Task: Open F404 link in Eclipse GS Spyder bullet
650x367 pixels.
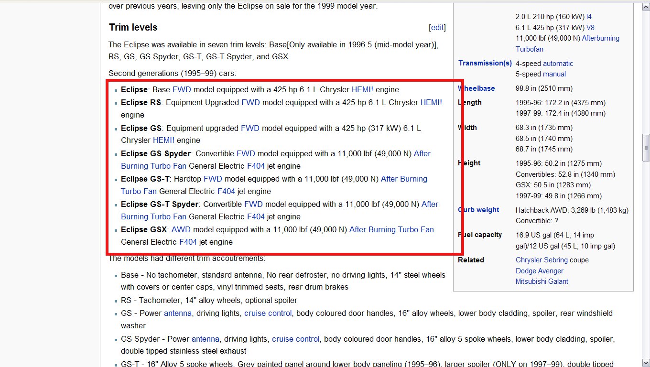Action: (x=255, y=166)
